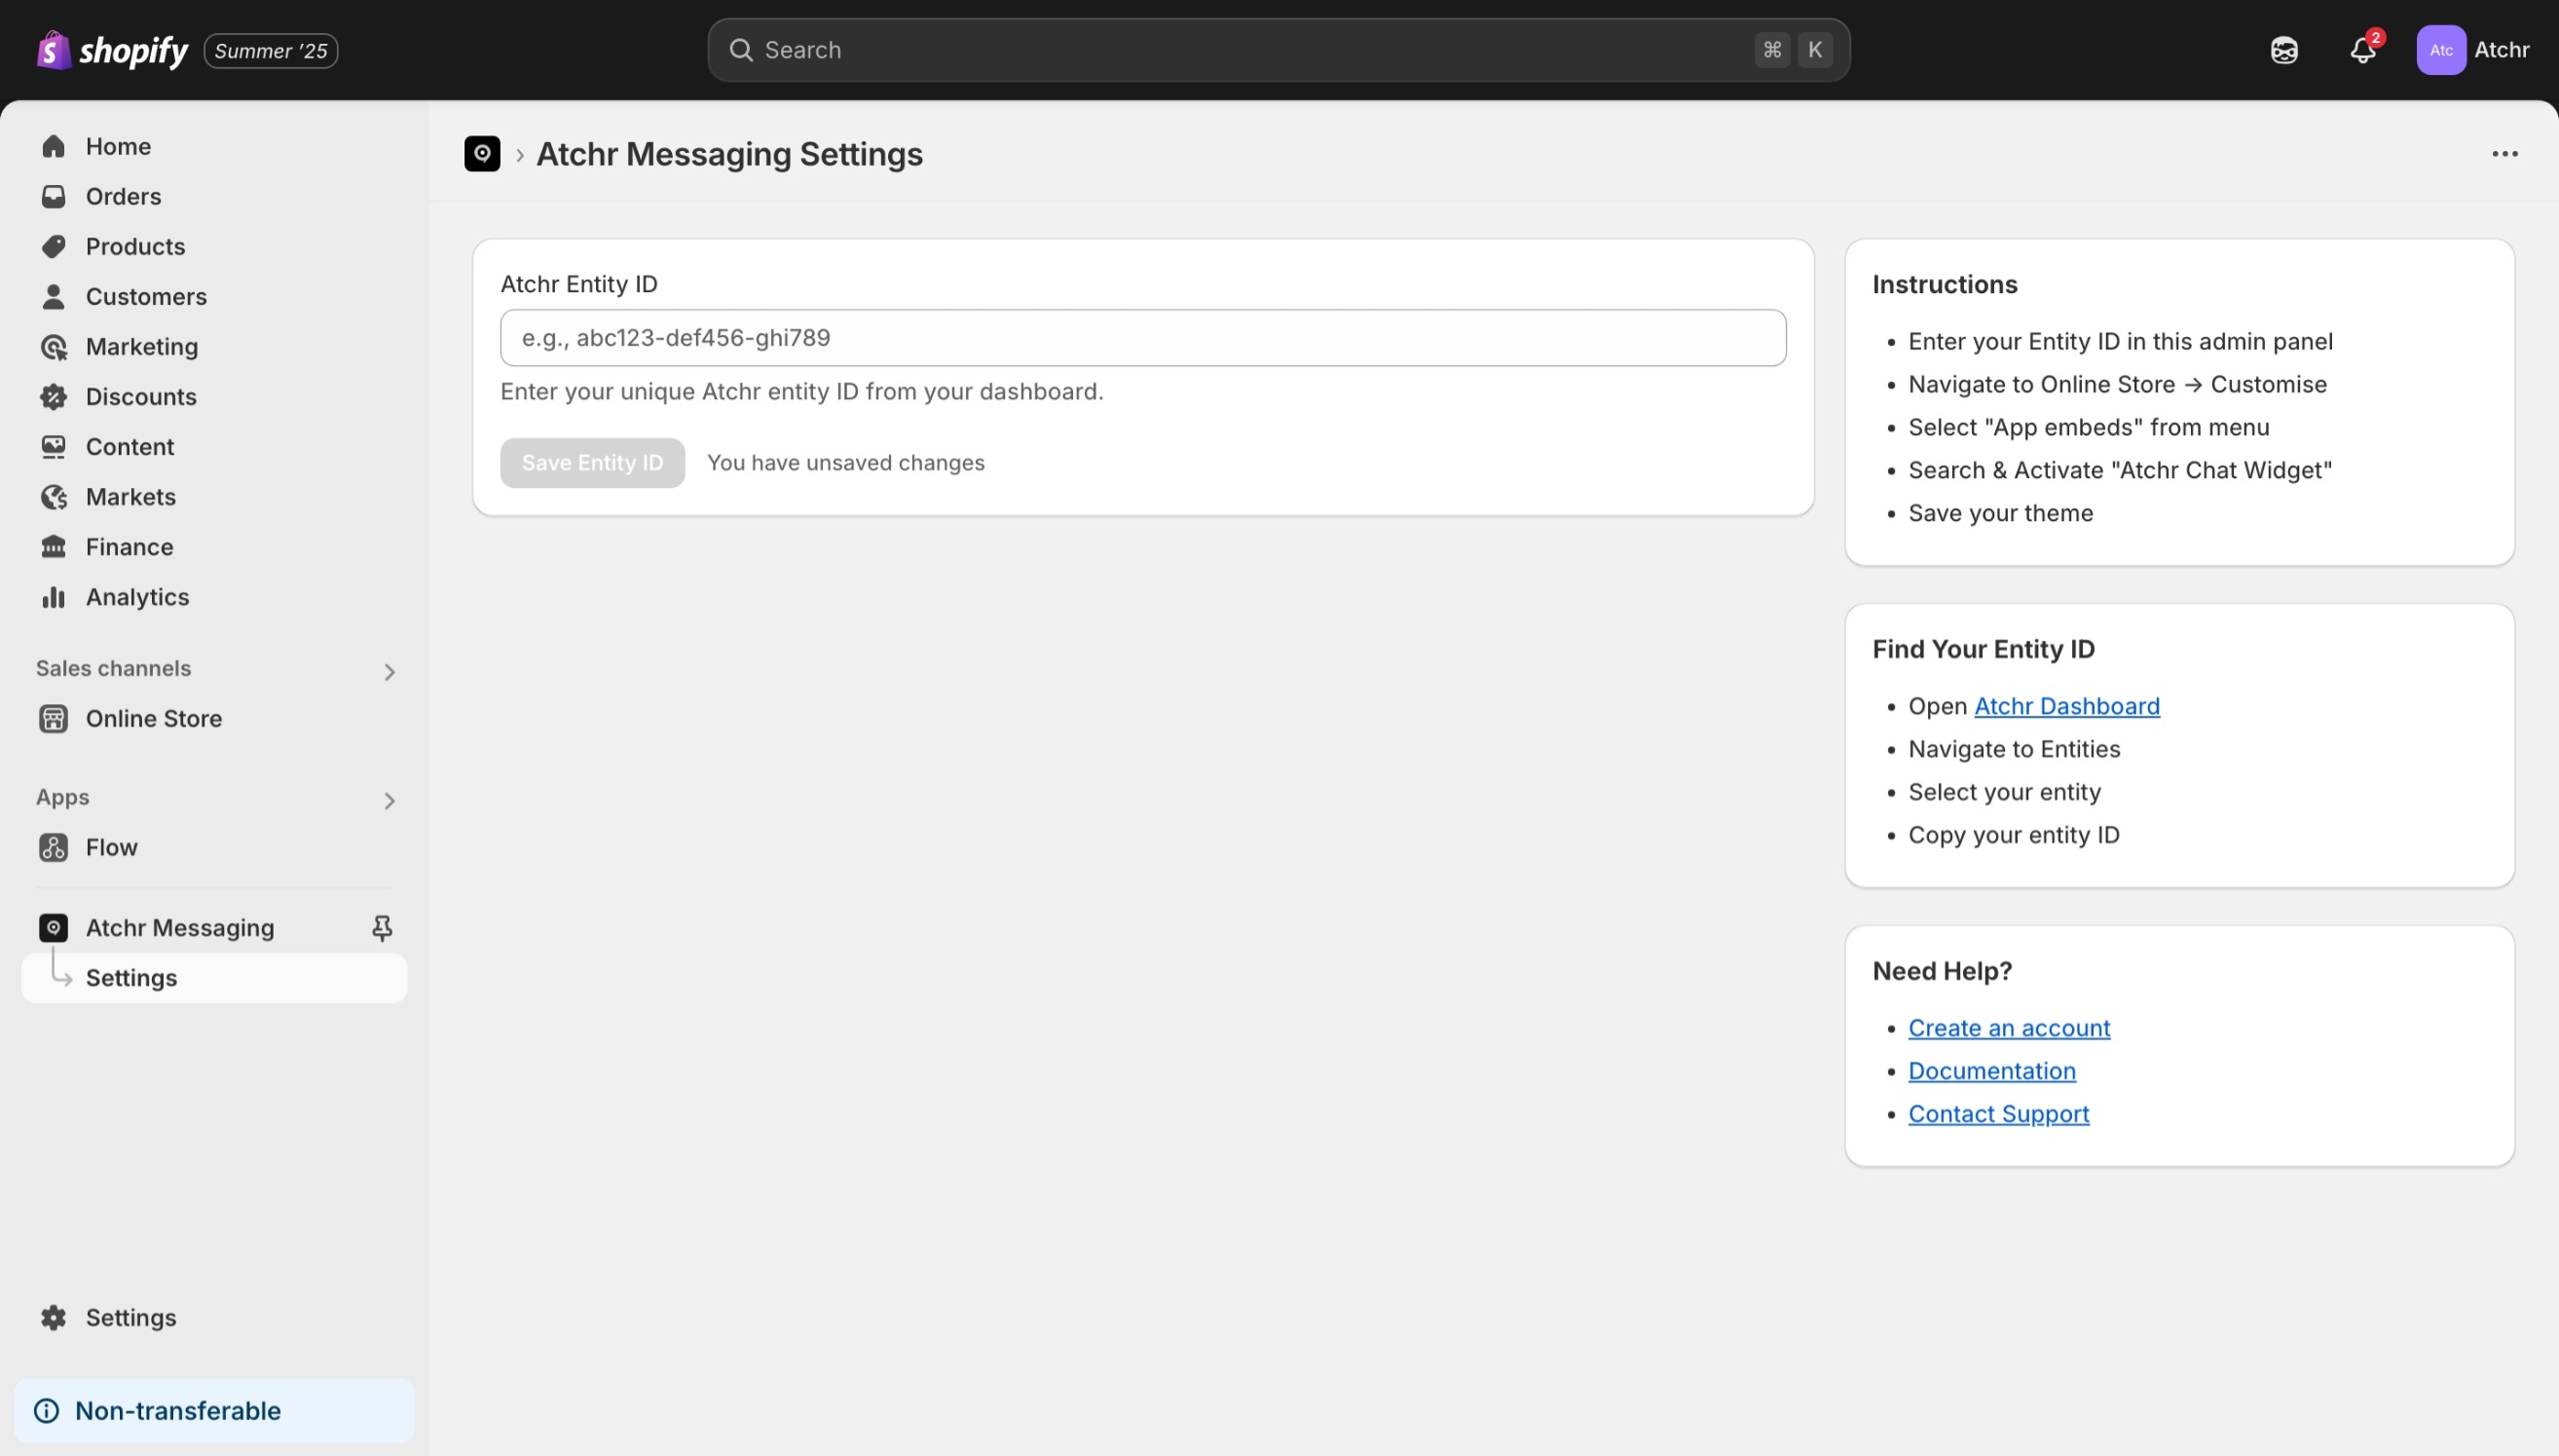Open the Online Store channel

pyautogui.click(x=154, y=718)
